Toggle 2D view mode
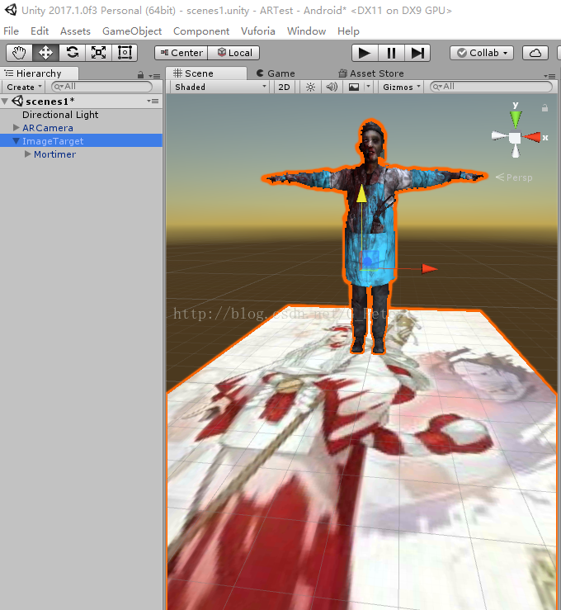Screen dimensions: 561x610 284,87
